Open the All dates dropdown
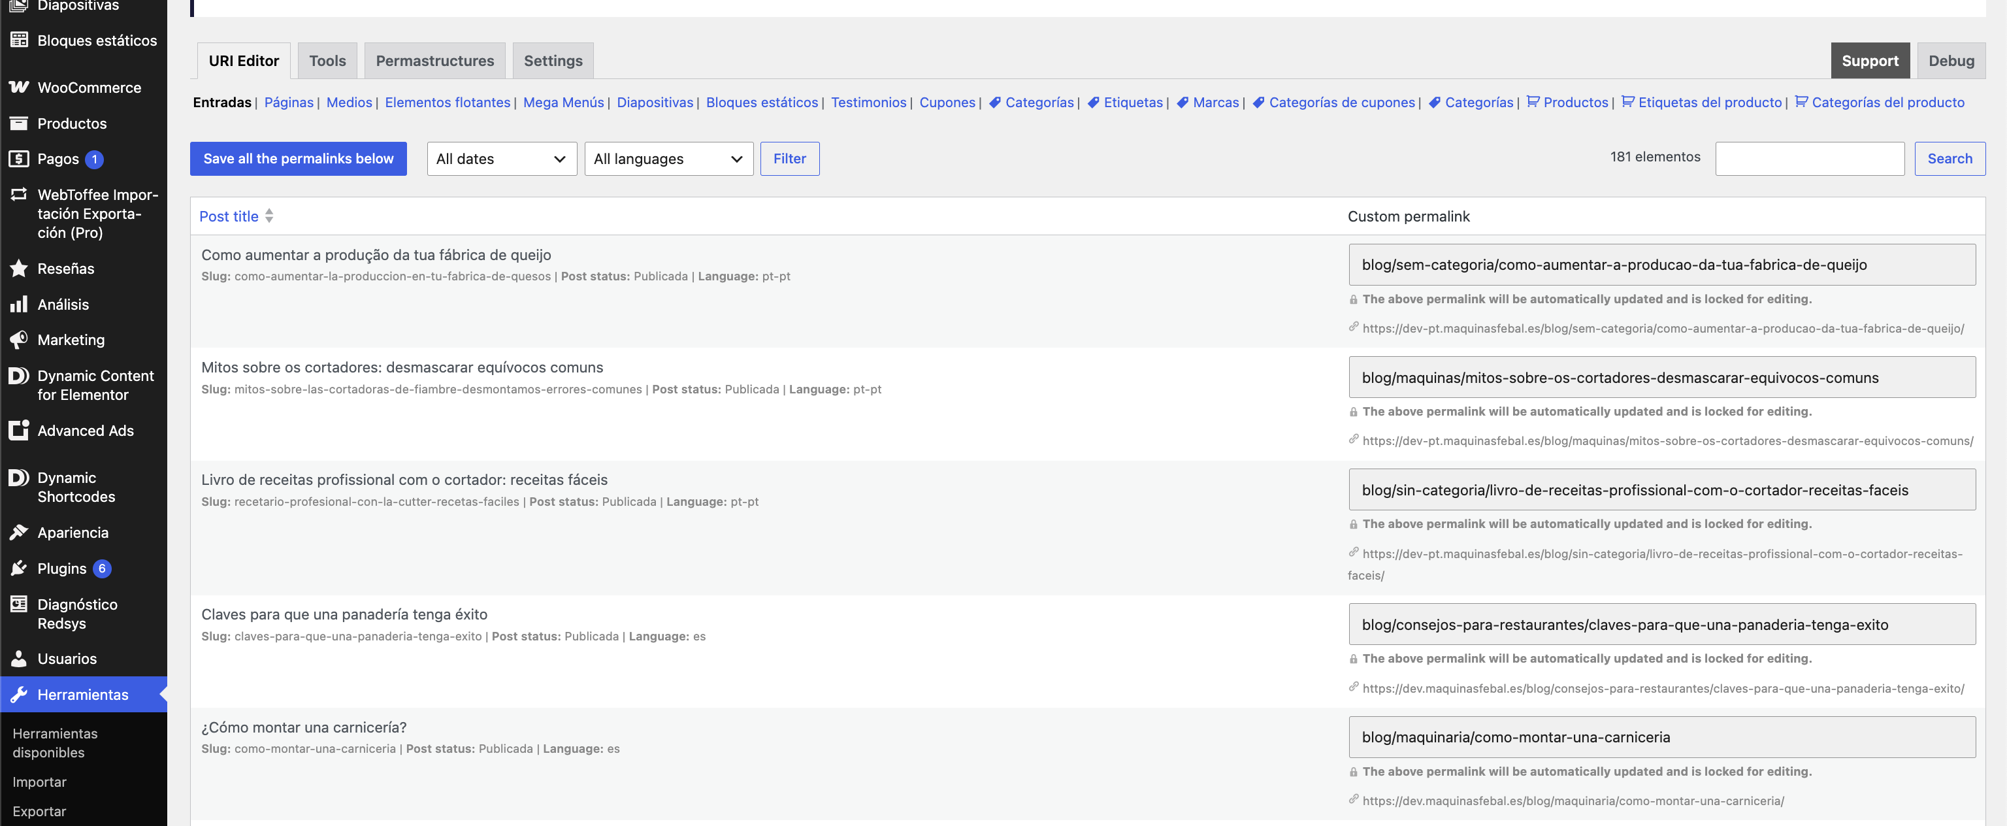This screenshot has height=826, width=2007. [x=501, y=159]
